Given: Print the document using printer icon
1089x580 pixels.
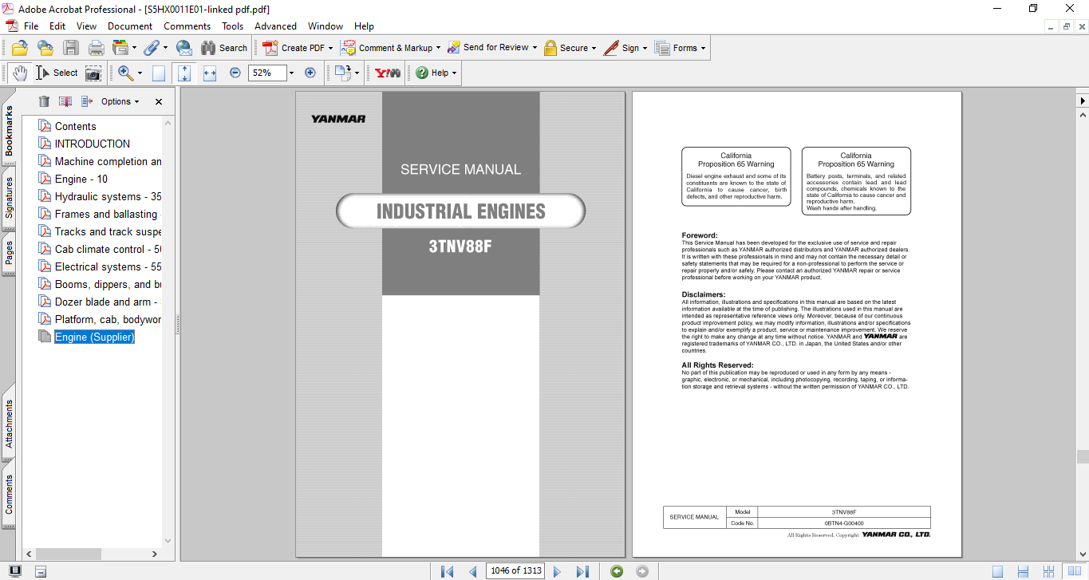Looking at the screenshot, I should pos(96,48).
